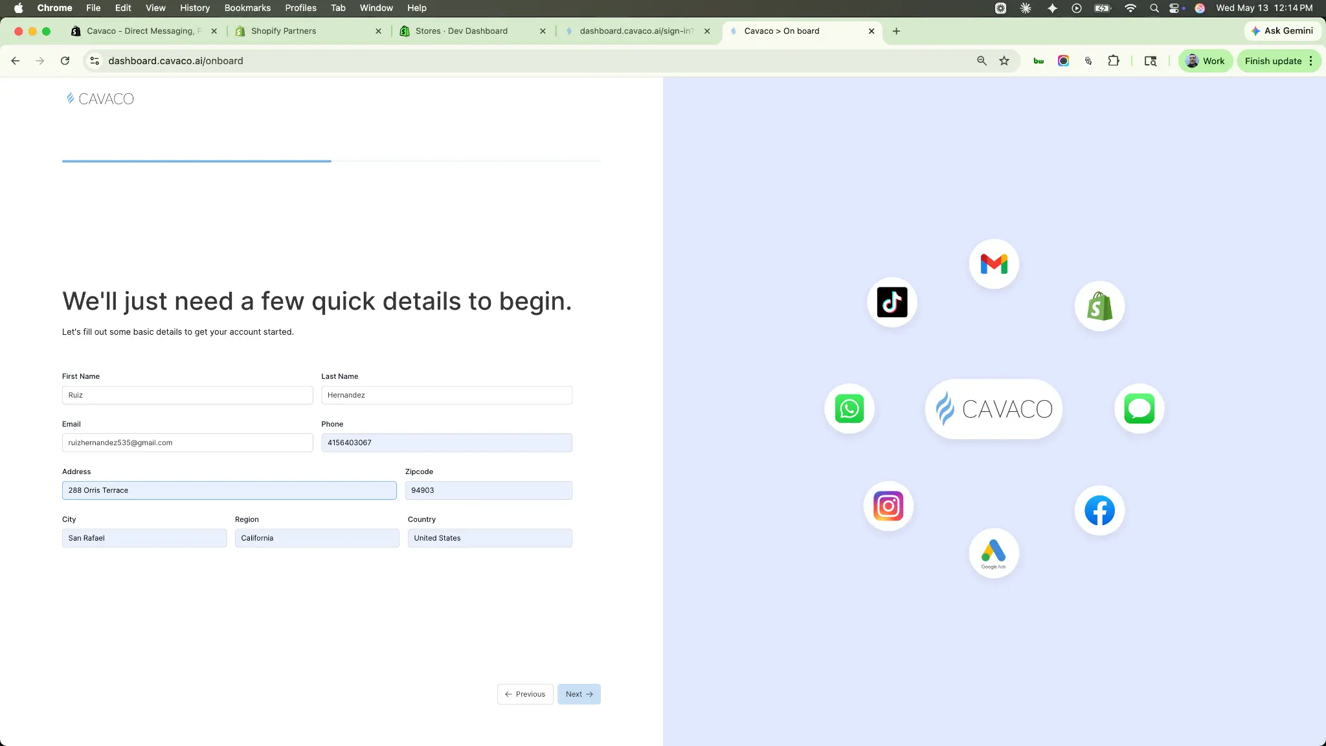Switch to the Shopify Partners tab
This screenshot has width=1326, height=746.
(308, 31)
